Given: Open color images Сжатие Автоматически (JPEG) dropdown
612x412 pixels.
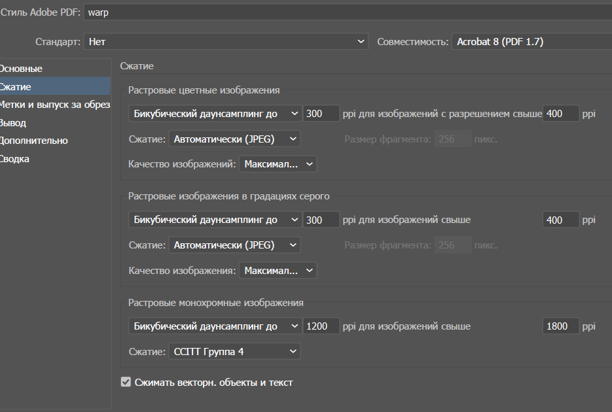Looking at the screenshot, I should point(234,139).
